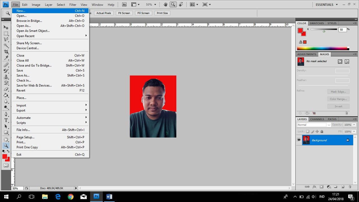Select the Eyedropper tool
Viewport: 359px width, 202px height.
click(6, 58)
